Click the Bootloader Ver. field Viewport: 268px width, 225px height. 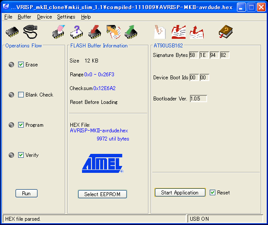[x=198, y=99]
